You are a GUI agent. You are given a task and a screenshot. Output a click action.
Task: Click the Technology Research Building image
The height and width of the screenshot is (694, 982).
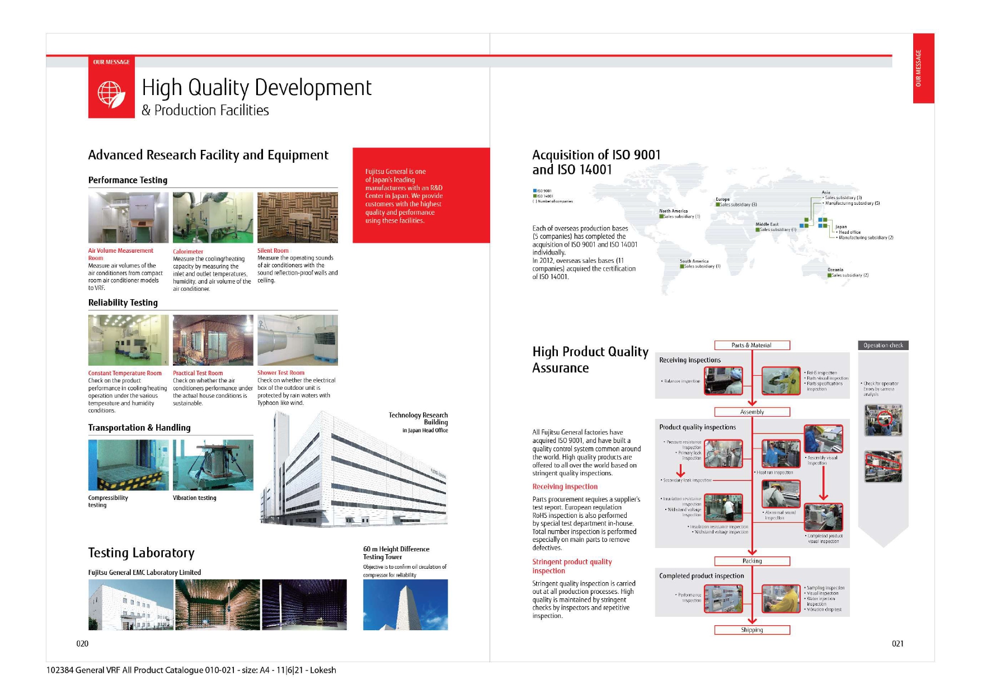coord(354,469)
